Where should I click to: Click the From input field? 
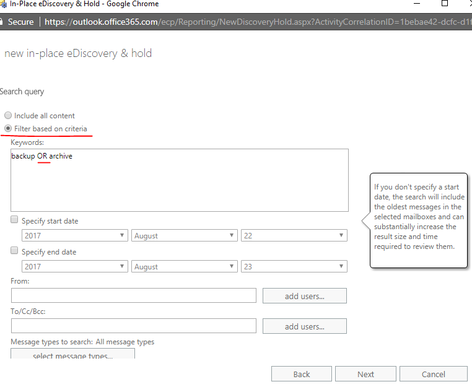tap(133, 295)
